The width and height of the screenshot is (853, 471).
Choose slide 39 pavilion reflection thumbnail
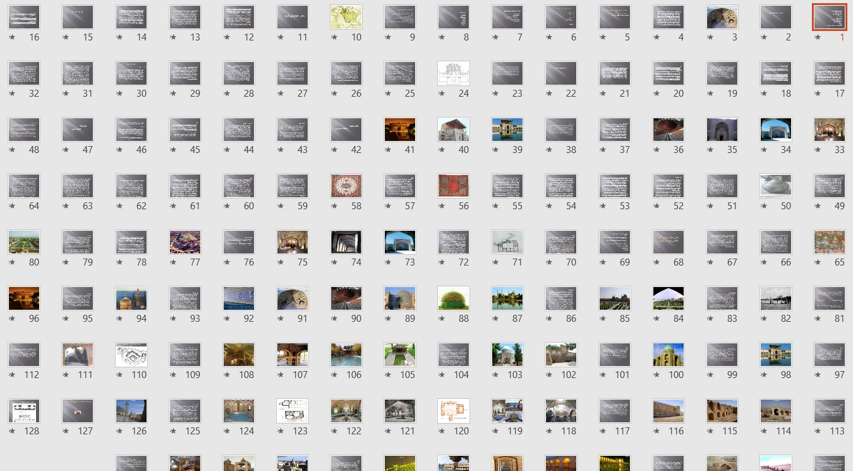507,130
